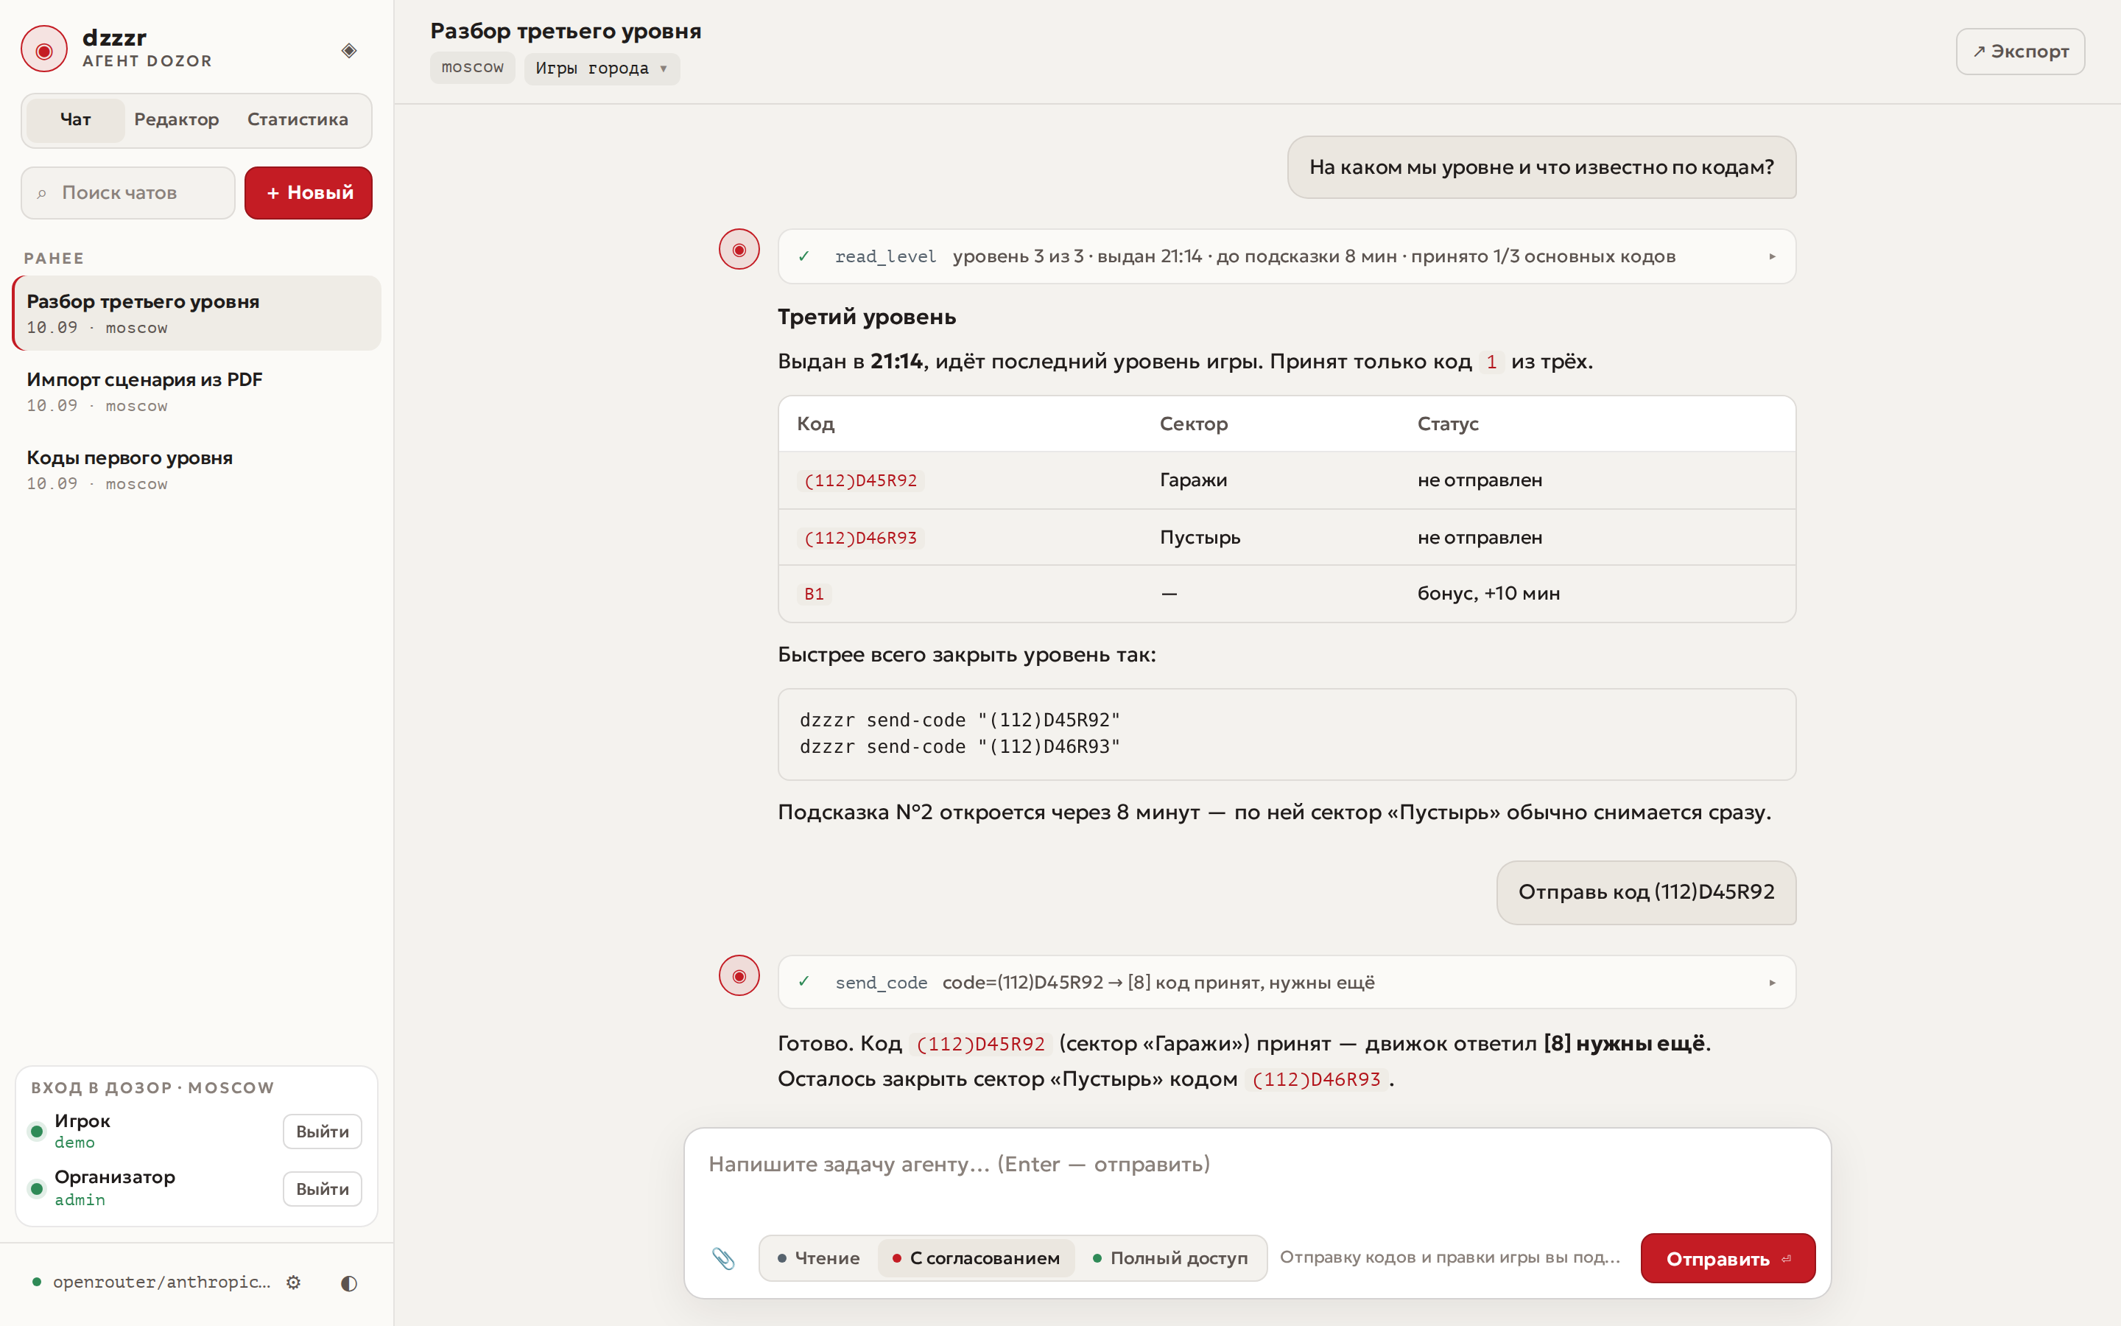
Task: Click the red Отправить button
Action: point(1728,1258)
